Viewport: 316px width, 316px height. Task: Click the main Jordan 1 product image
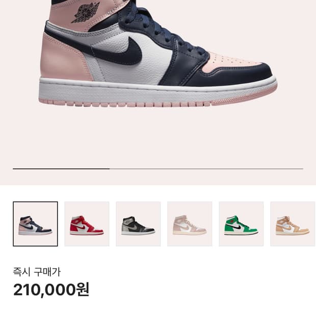click(158, 54)
